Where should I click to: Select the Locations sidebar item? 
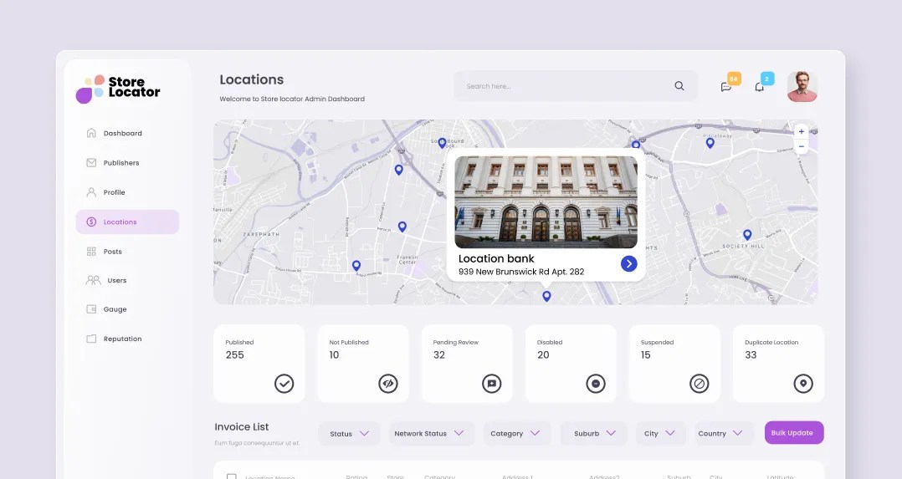point(127,222)
